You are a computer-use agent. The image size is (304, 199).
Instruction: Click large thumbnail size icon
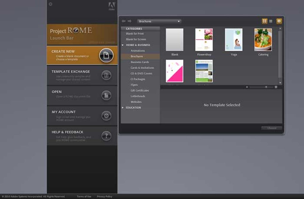(x=276, y=87)
